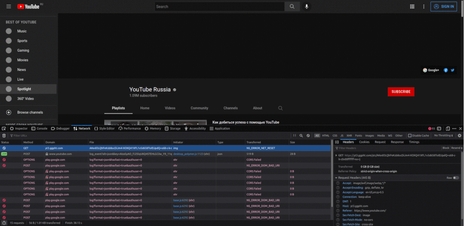The image size is (464, 226).
Task: Search within channel using the magnifier icon
Action: pos(280,108)
